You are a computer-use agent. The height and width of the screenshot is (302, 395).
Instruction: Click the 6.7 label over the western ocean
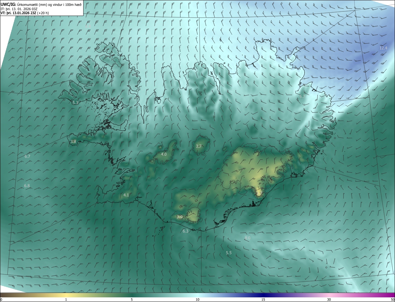click(27, 156)
